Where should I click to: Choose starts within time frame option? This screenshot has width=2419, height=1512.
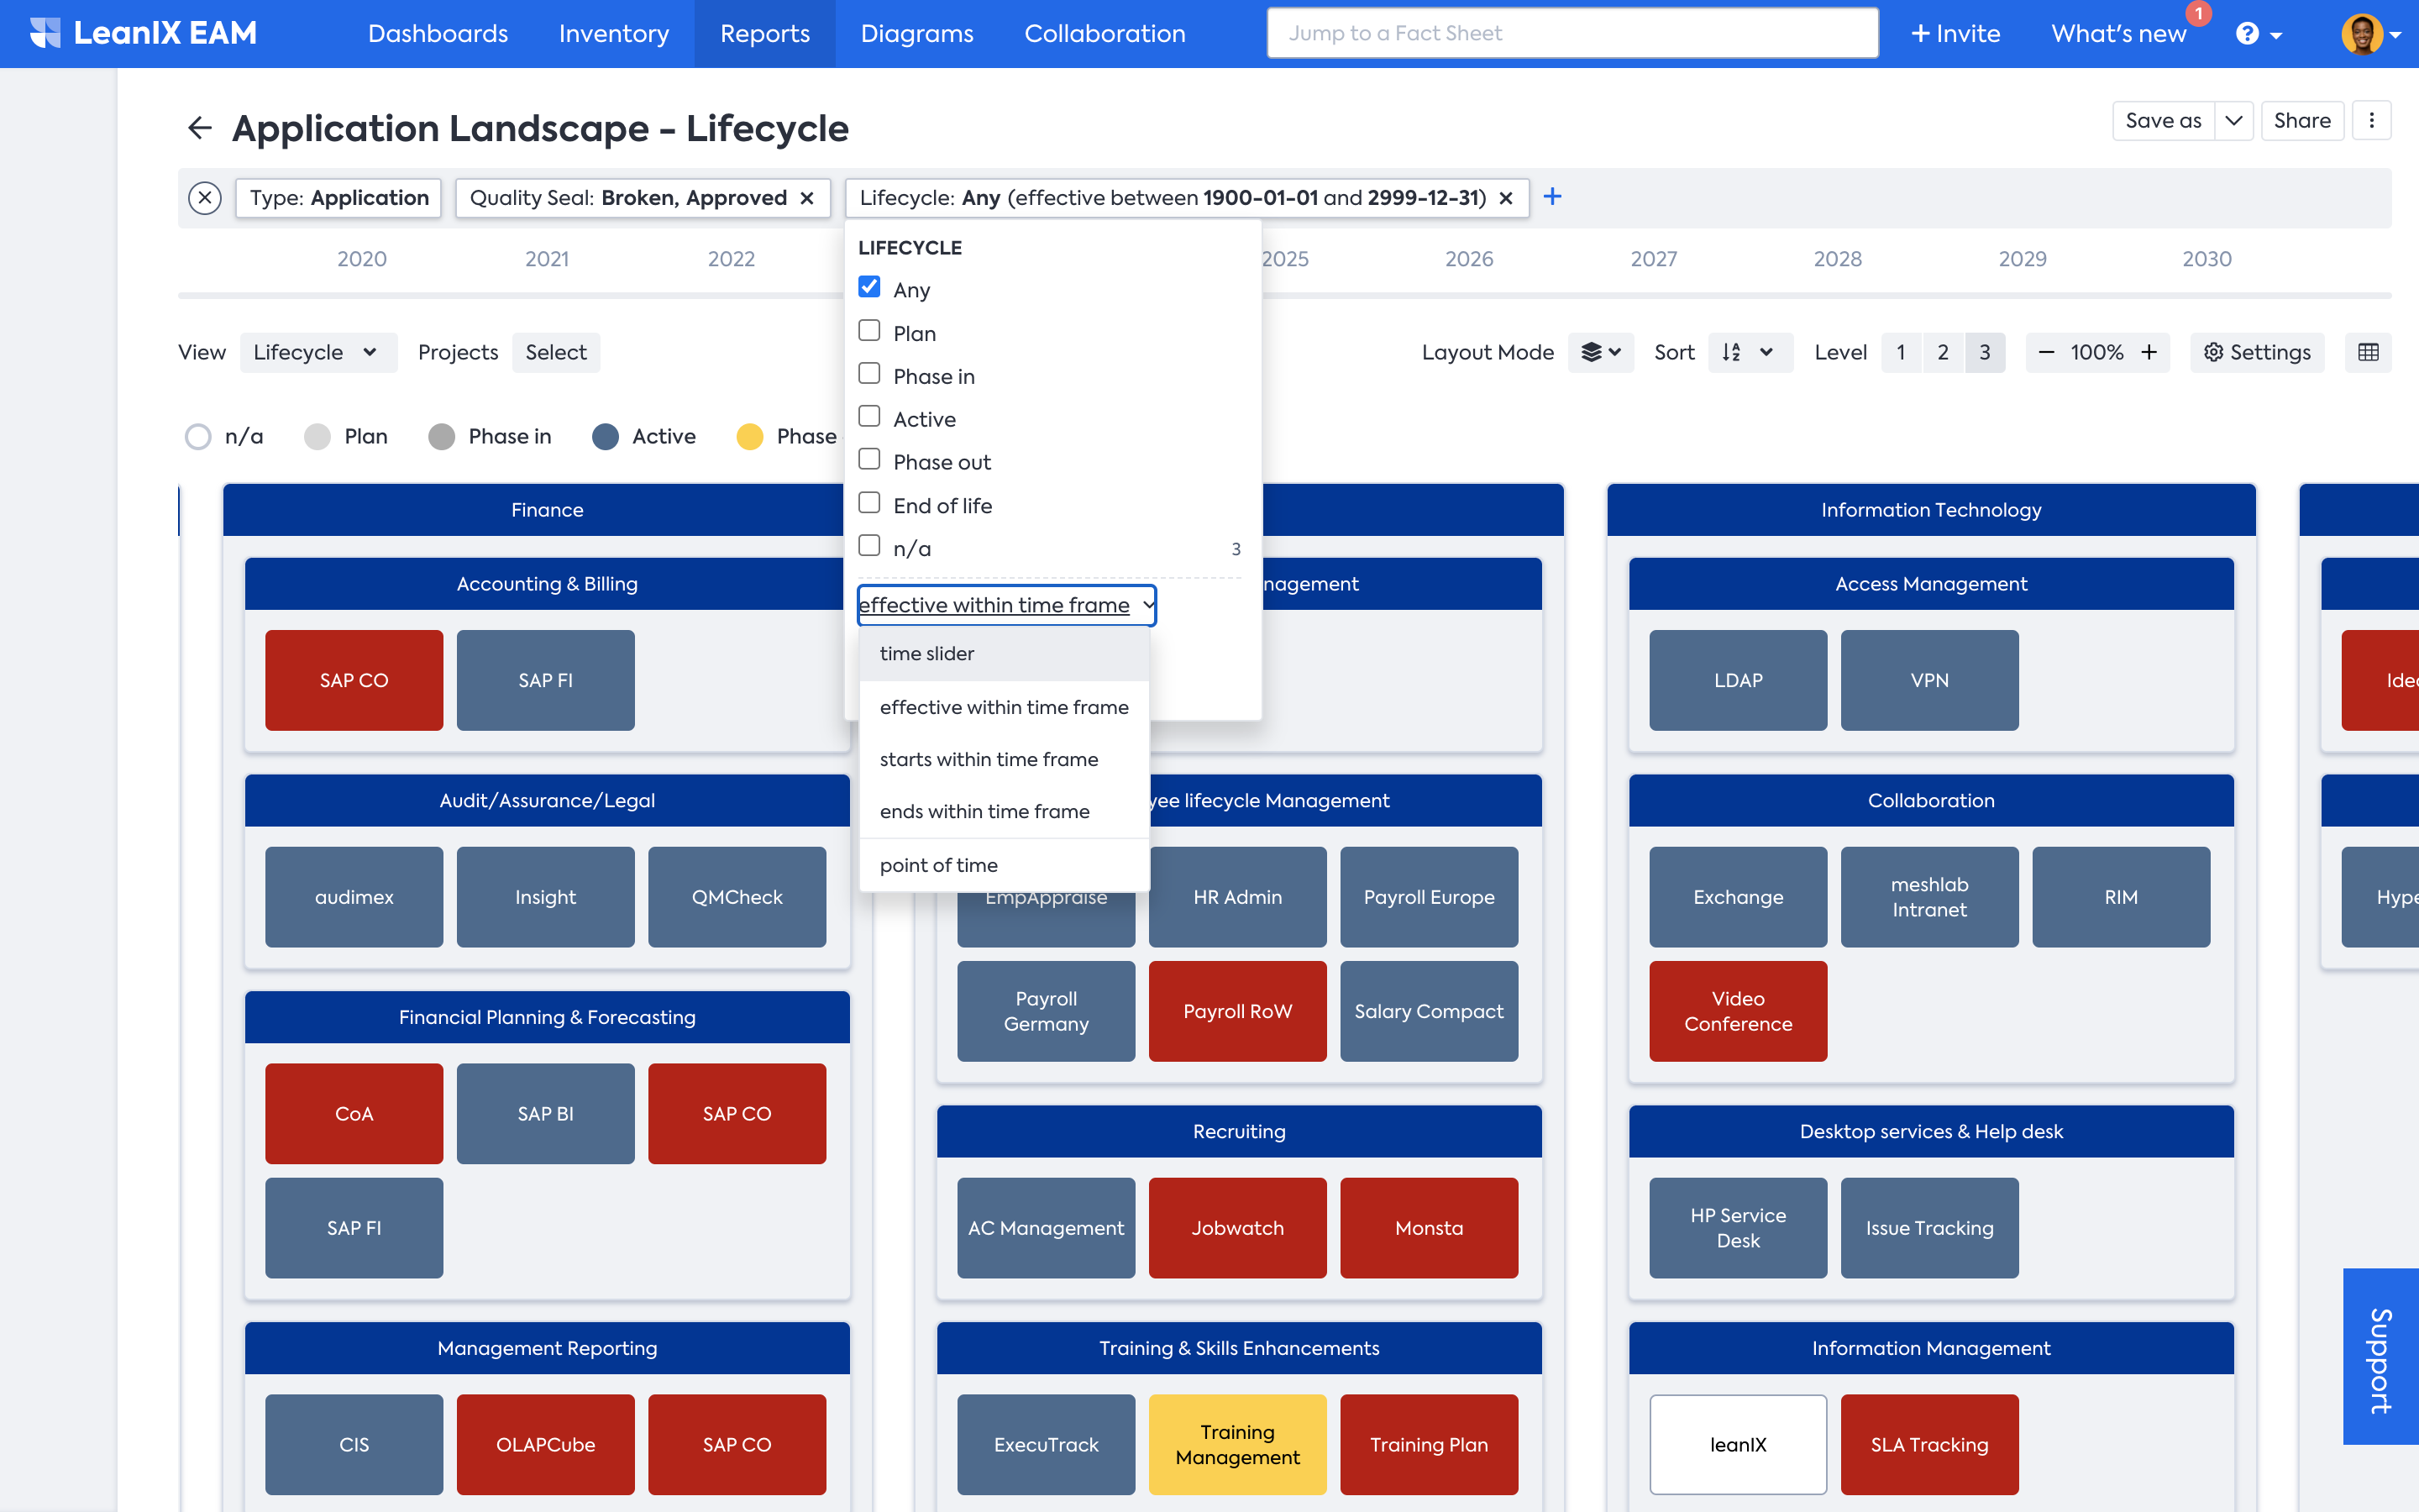click(x=1004, y=759)
